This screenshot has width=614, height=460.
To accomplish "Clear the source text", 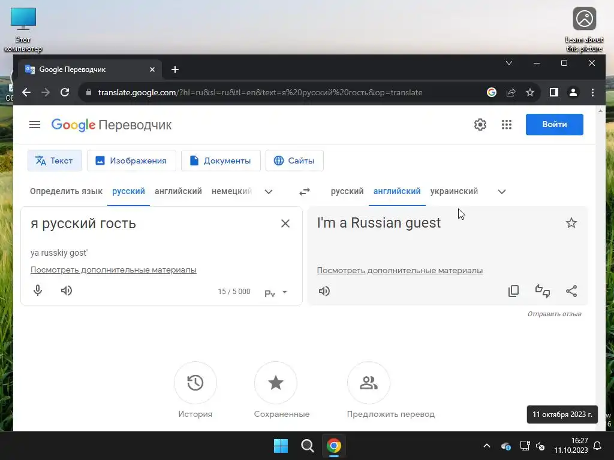I will click(285, 223).
